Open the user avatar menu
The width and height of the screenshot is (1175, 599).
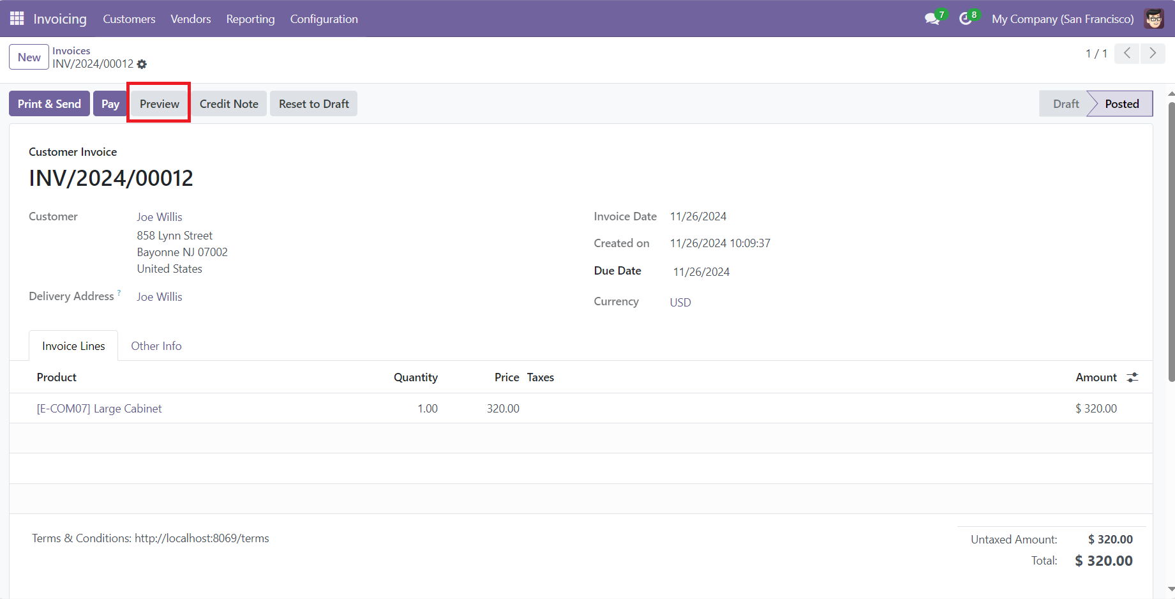click(x=1154, y=18)
